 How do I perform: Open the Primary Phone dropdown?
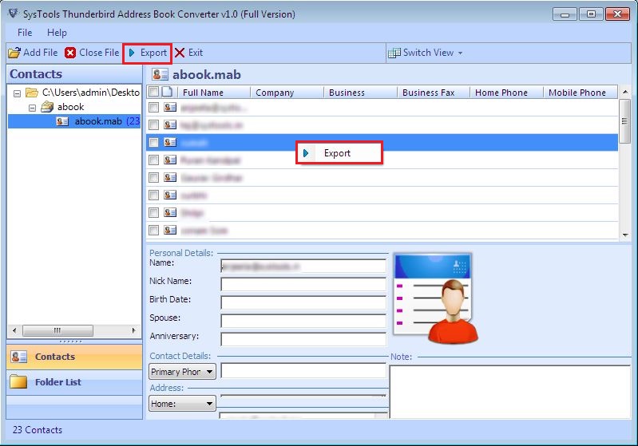182,372
